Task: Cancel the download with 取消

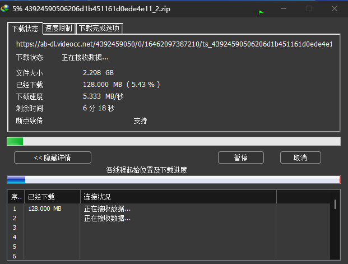Action: pos(300,158)
